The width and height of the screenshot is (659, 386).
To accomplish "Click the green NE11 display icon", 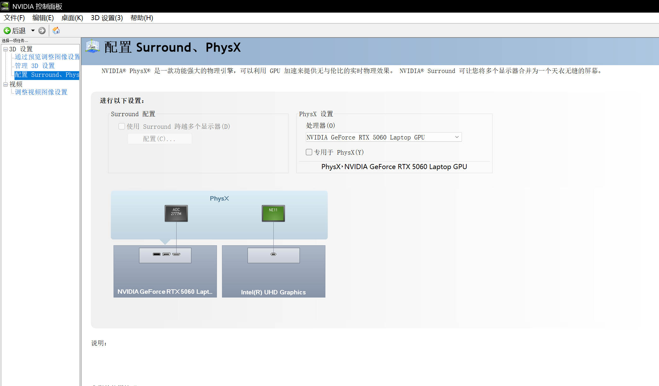I will [273, 213].
